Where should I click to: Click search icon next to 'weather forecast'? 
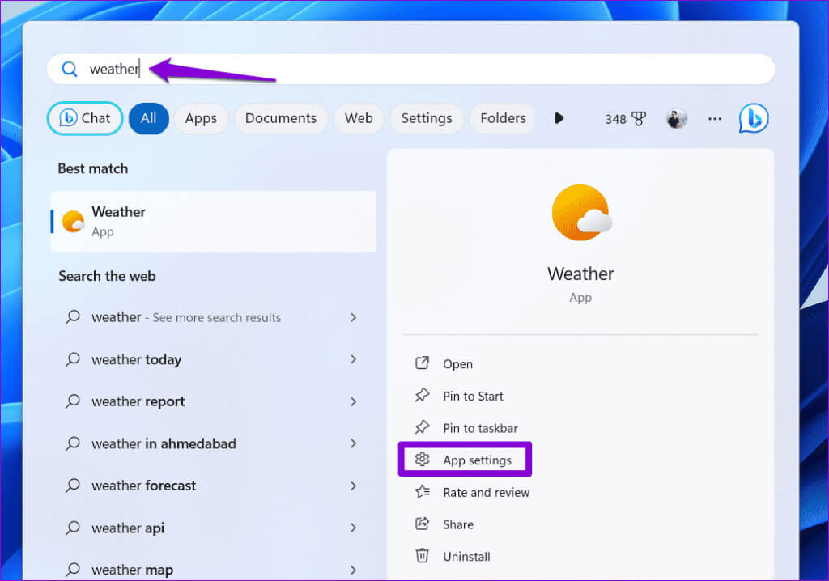click(73, 486)
